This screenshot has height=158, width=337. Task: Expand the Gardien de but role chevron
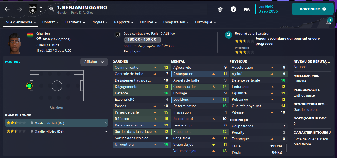[106, 123]
